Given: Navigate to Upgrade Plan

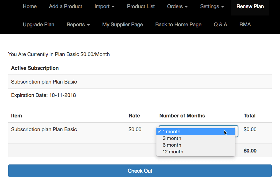Looking at the screenshot, I should 38,25.
